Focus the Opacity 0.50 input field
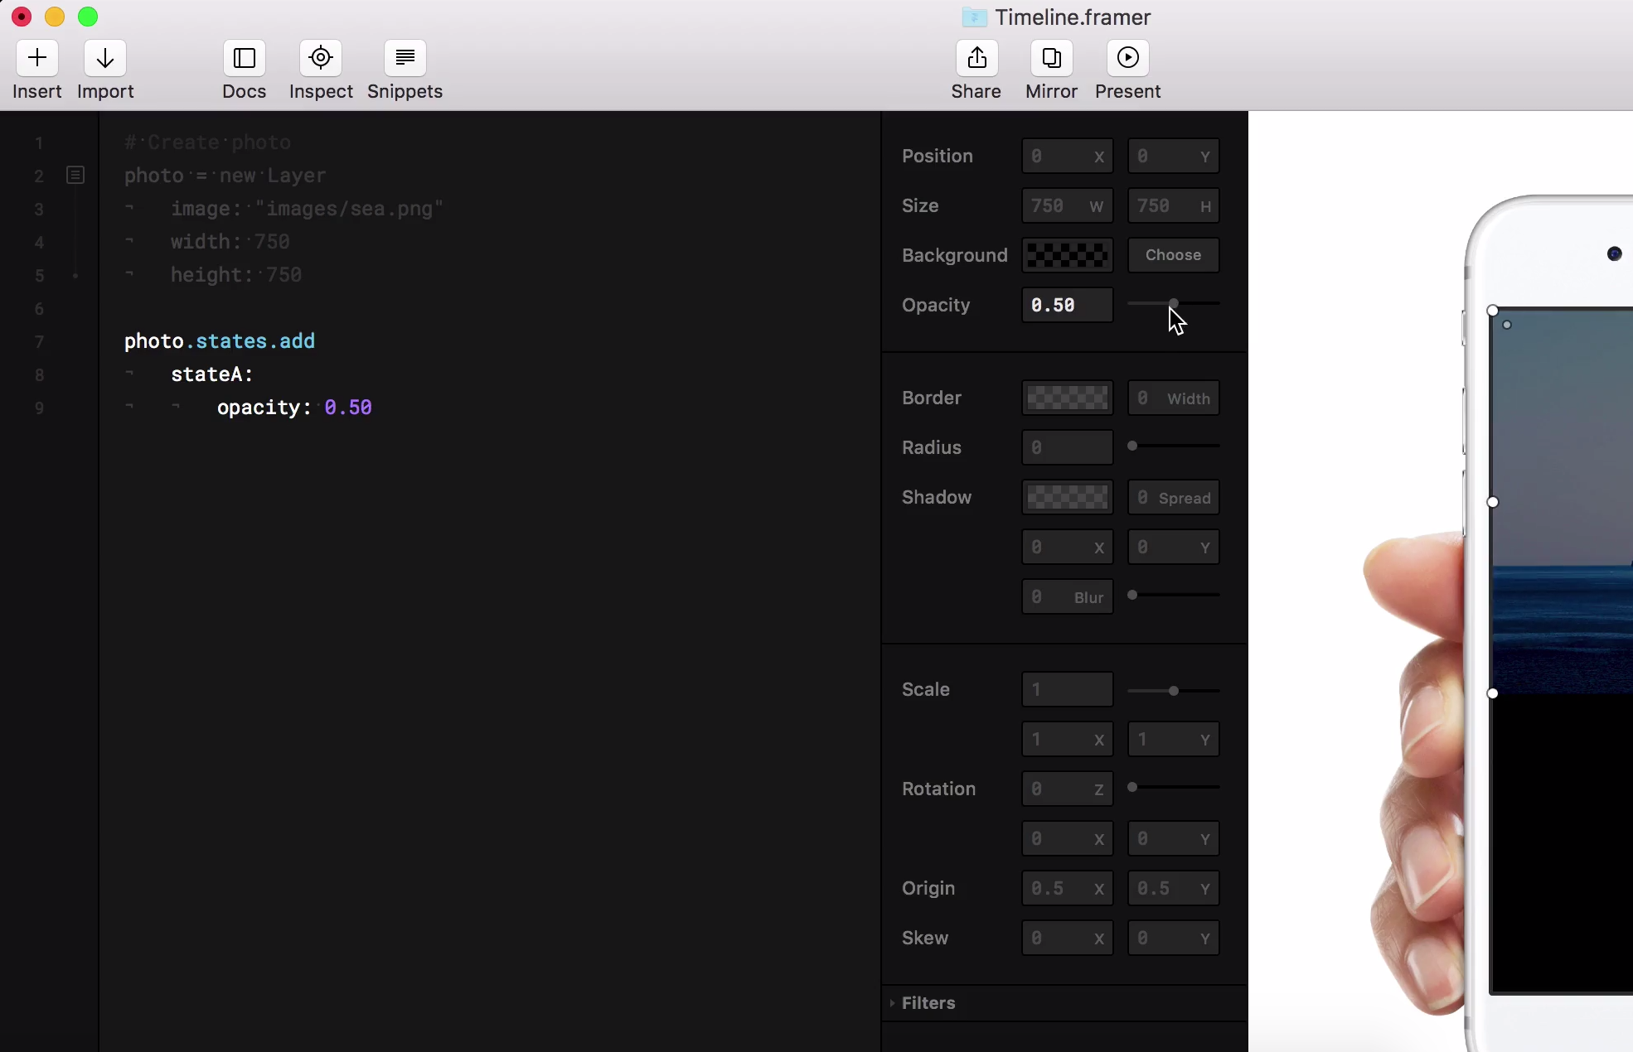The height and width of the screenshot is (1052, 1633). pos(1068,305)
